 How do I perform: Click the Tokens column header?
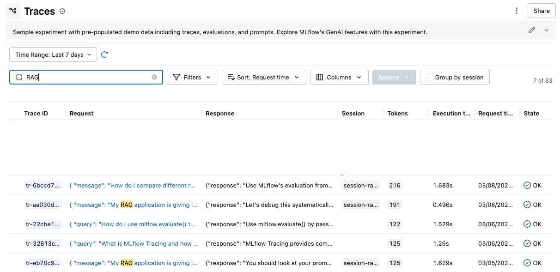click(x=397, y=113)
